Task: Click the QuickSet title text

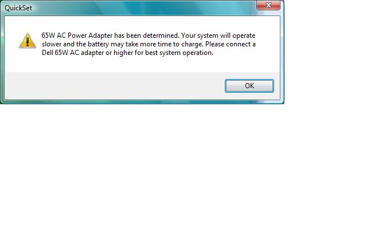Action: click(18, 8)
